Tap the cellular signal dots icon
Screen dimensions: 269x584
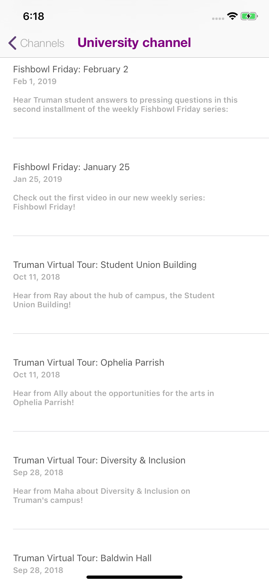tap(218, 19)
